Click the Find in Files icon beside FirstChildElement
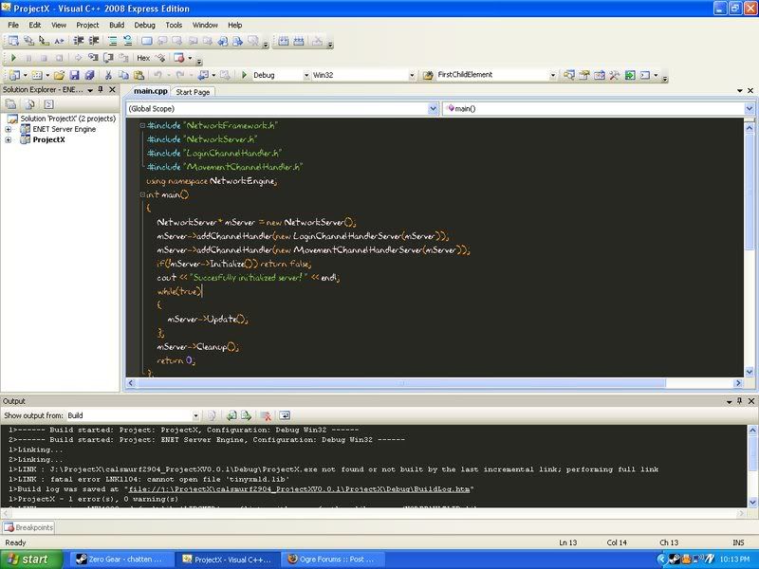Viewport: 759px width, 569px height. 428,75
